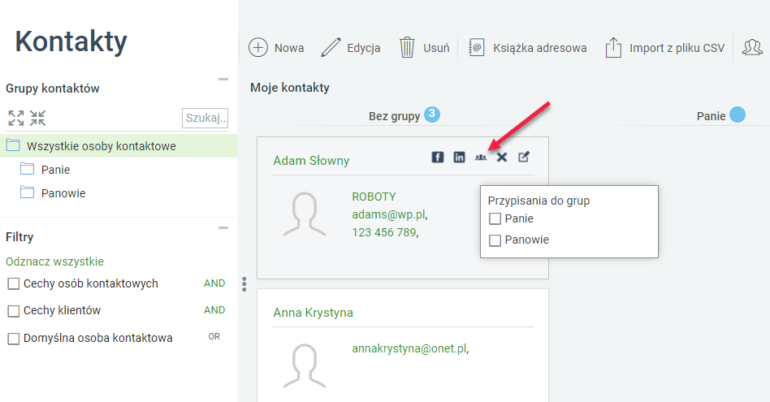Click phone number 123 456 789
Screen dimensions: 770x402
385,232
